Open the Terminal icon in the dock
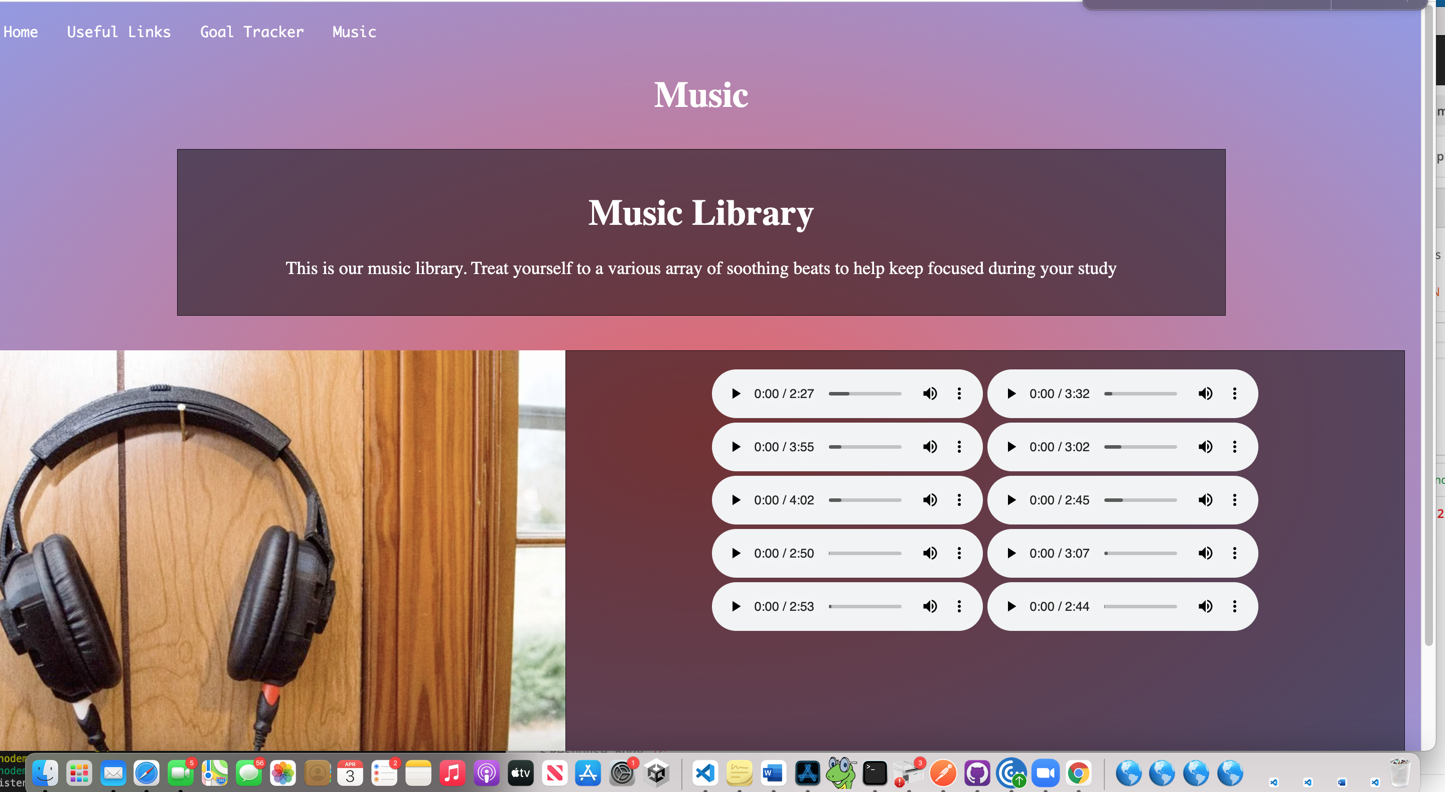Viewport: 1445px width, 792px height. (x=875, y=773)
